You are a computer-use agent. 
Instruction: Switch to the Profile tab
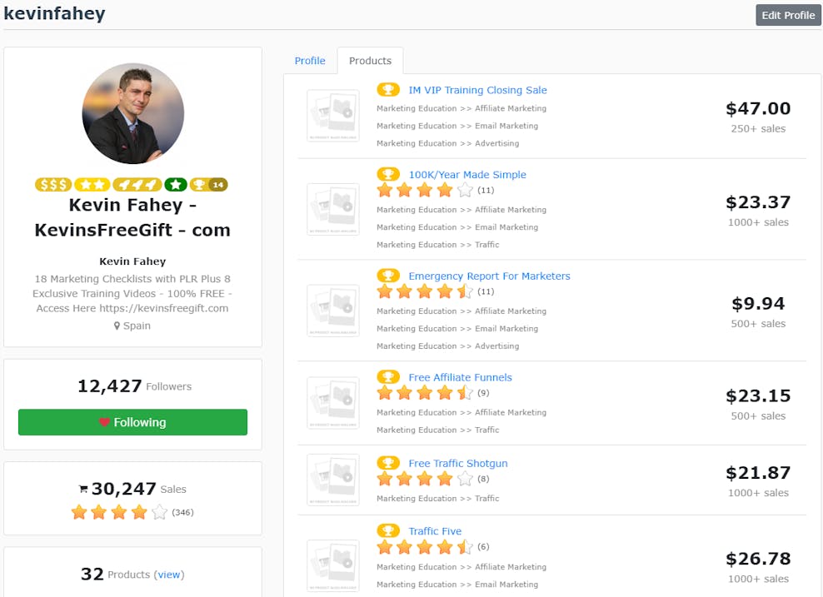click(310, 61)
